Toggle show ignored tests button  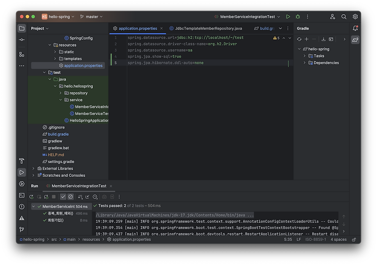pos(70,197)
